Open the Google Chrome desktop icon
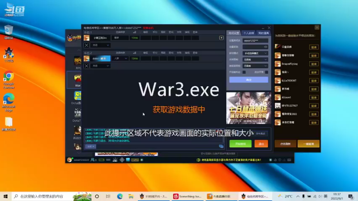This screenshot has width=358, height=201. coord(9,80)
